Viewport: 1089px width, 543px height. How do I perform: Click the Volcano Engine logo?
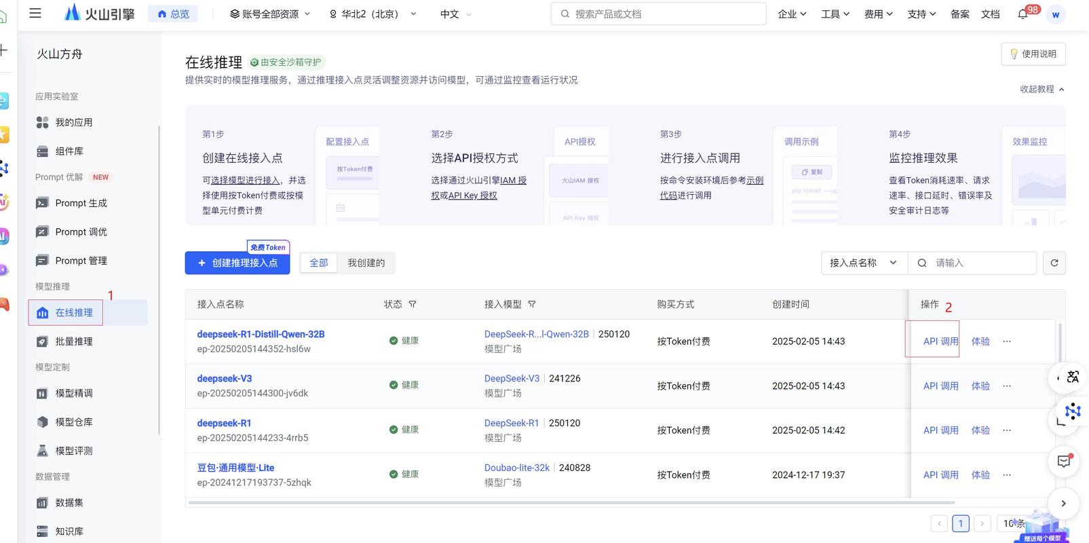click(99, 13)
